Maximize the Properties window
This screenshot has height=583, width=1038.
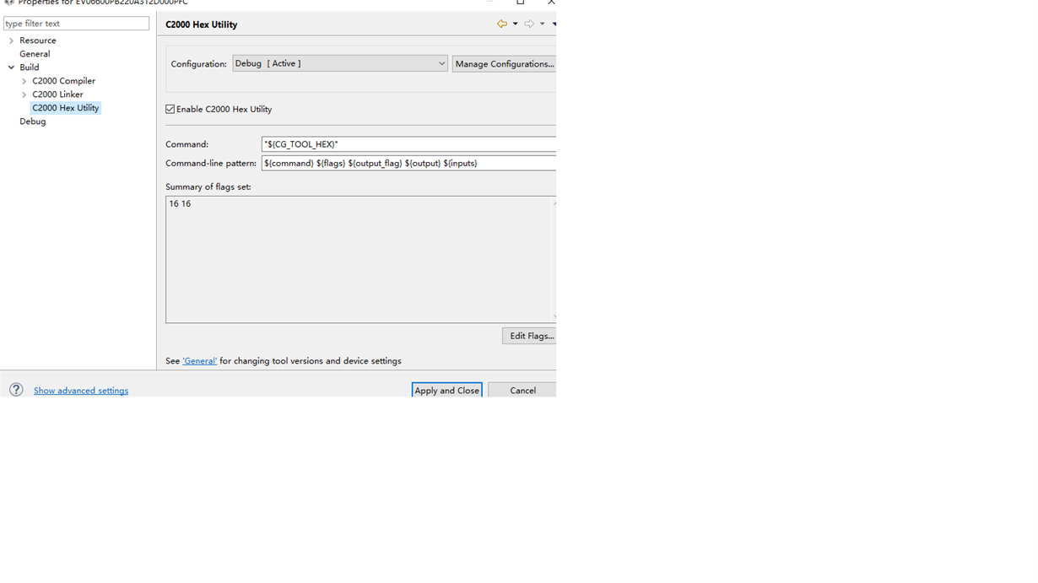[x=521, y=3]
